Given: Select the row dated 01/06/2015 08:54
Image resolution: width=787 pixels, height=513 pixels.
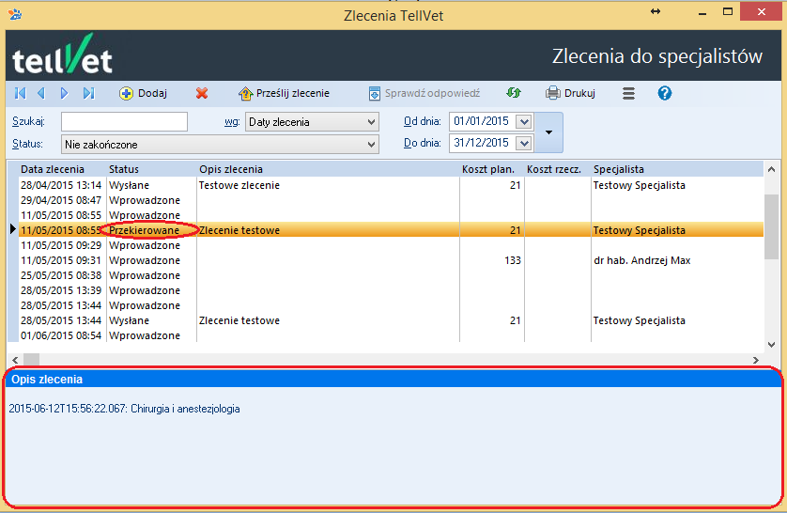Looking at the screenshot, I should [x=391, y=335].
